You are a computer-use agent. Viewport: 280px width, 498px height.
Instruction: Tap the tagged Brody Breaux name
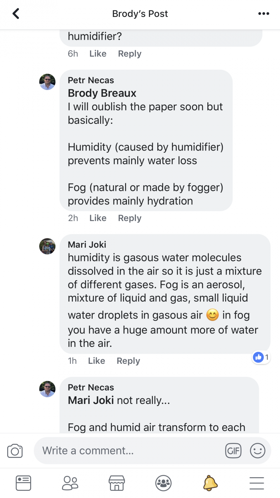(102, 93)
